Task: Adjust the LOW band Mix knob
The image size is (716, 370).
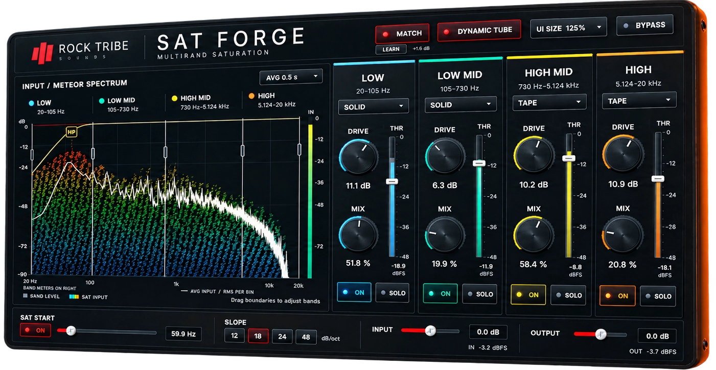Action: [x=358, y=236]
